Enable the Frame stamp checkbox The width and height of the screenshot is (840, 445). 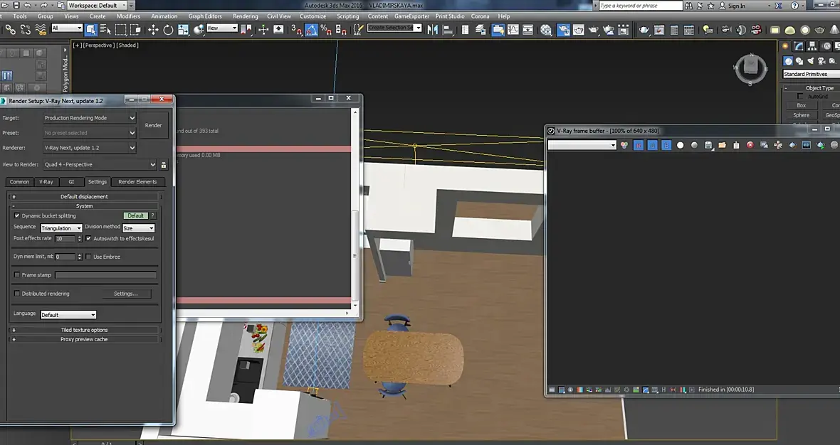tap(17, 274)
